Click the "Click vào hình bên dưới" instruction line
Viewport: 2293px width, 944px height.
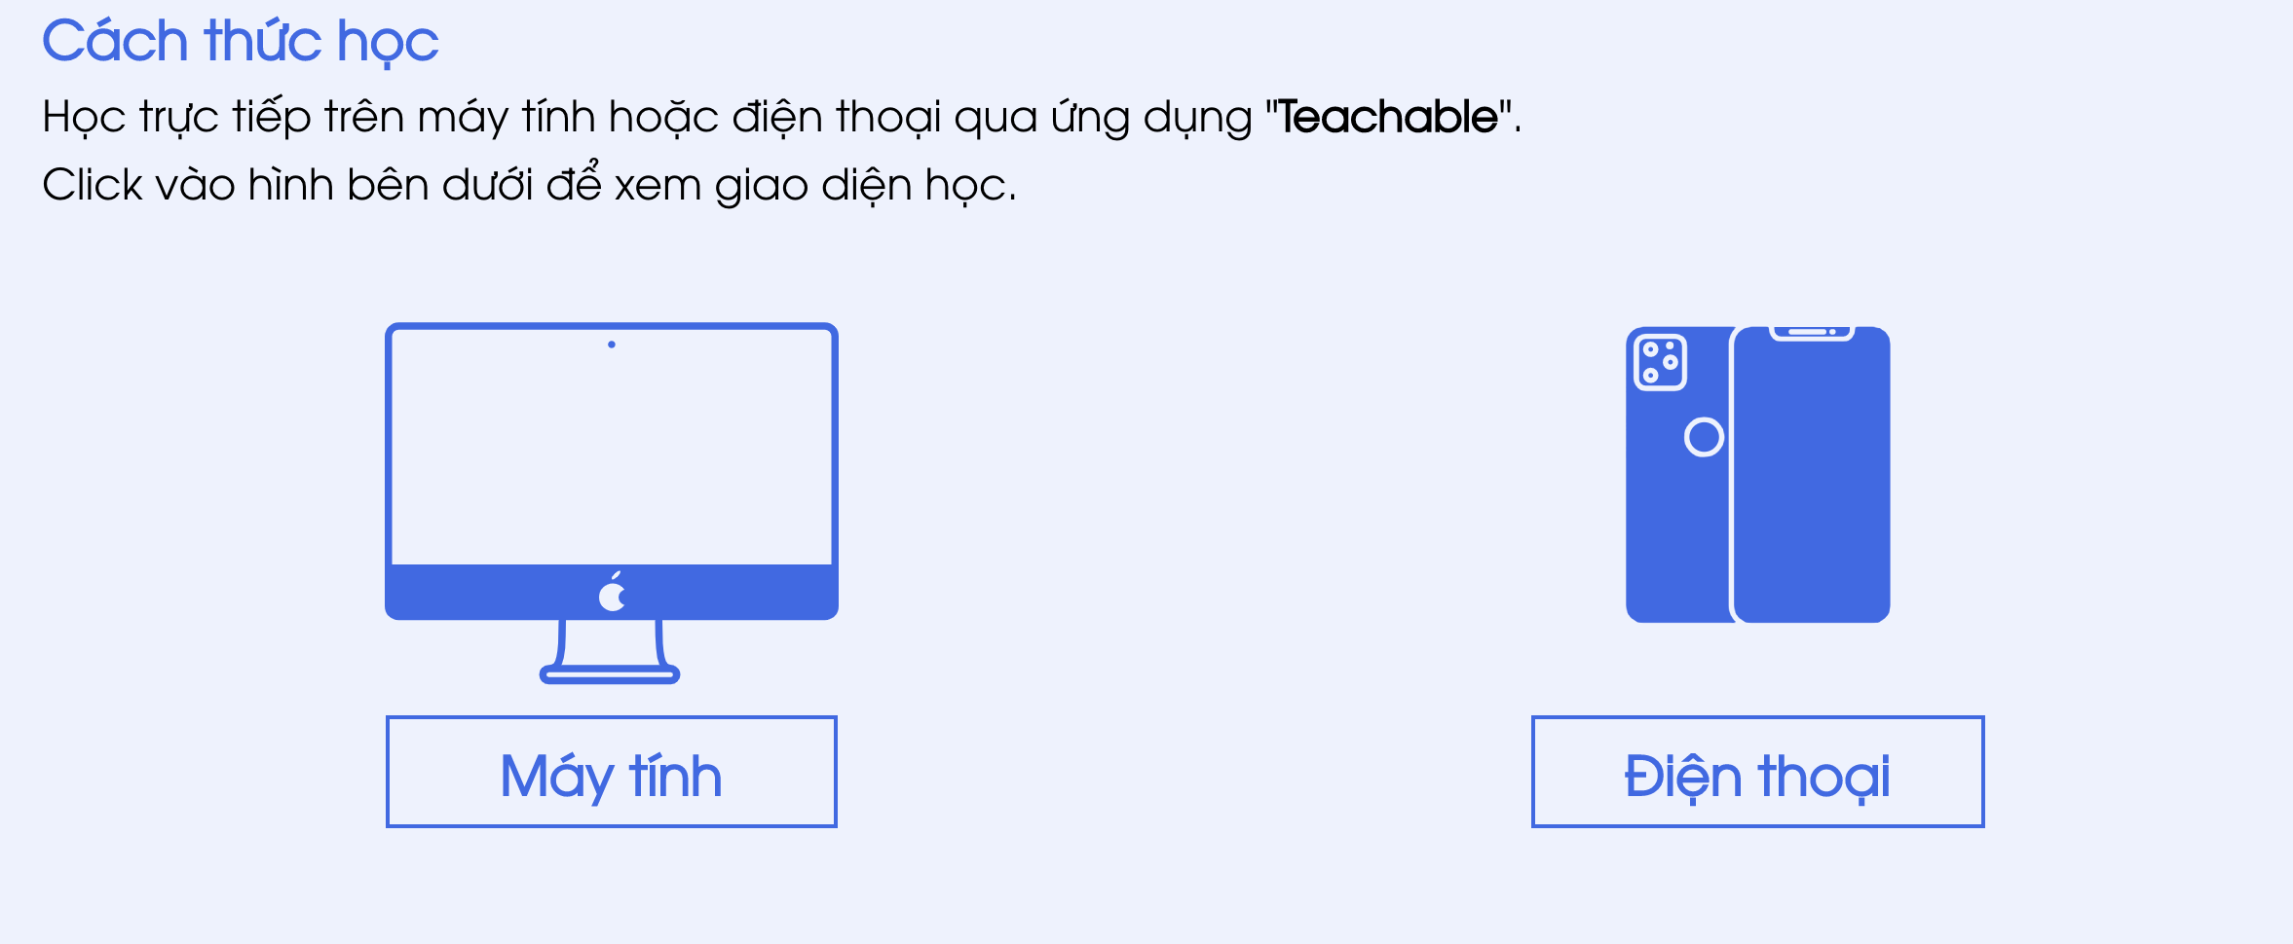(x=529, y=184)
